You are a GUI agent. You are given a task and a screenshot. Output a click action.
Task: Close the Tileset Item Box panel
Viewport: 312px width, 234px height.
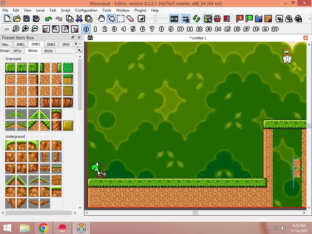pos(79,37)
